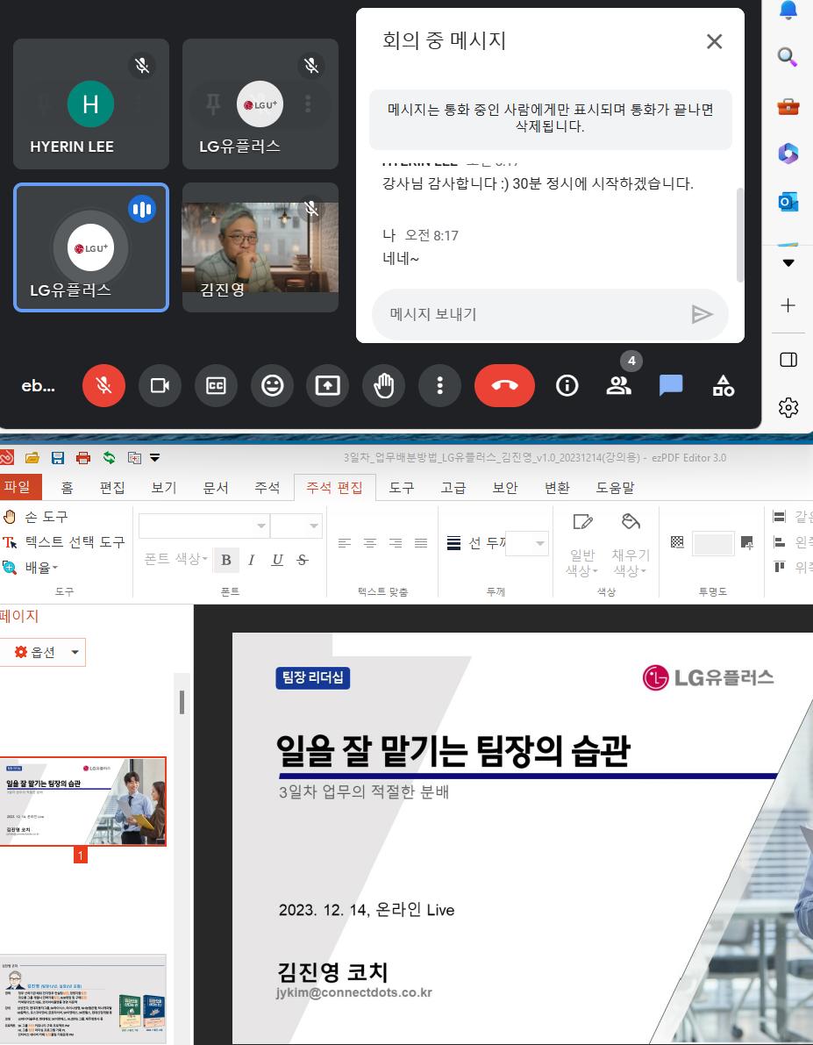Open the 도움말 ribbon tab

[x=615, y=487]
